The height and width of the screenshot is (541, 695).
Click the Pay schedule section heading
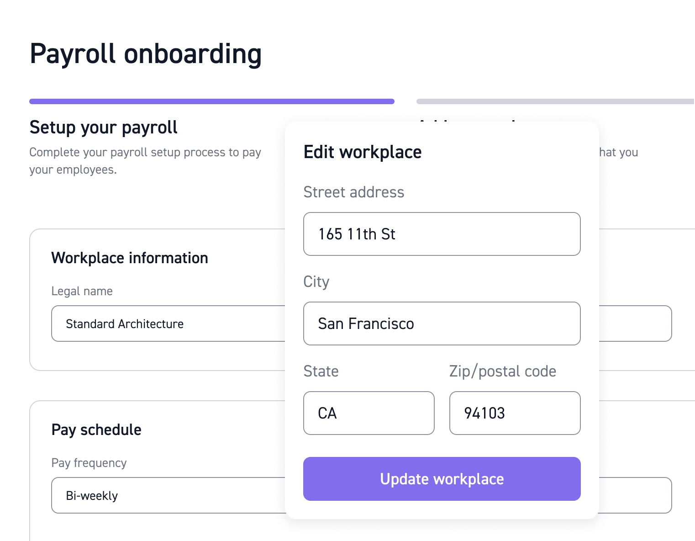[96, 430]
